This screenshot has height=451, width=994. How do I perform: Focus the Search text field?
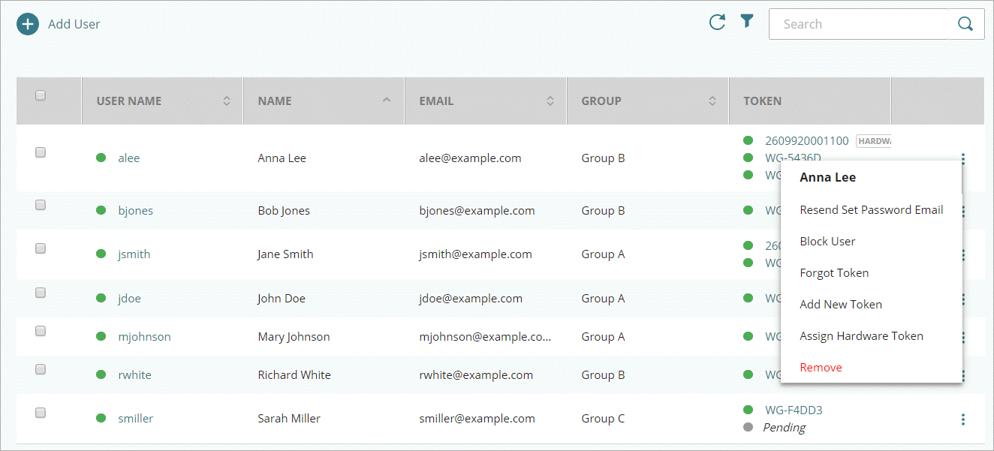click(x=859, y=24)
